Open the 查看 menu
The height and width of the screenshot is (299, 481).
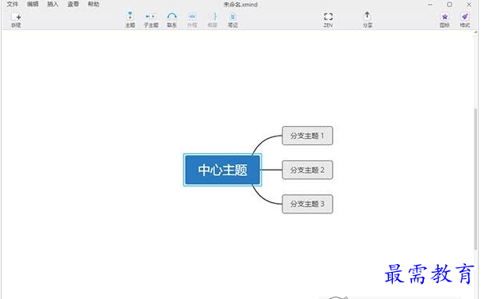73,4
